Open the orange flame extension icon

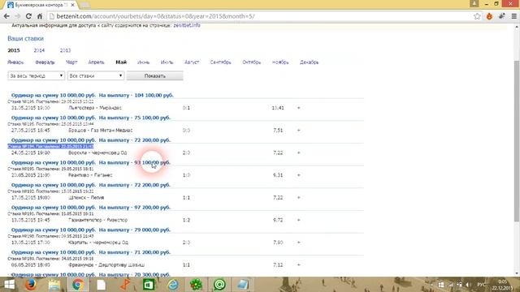click(489, 16)
